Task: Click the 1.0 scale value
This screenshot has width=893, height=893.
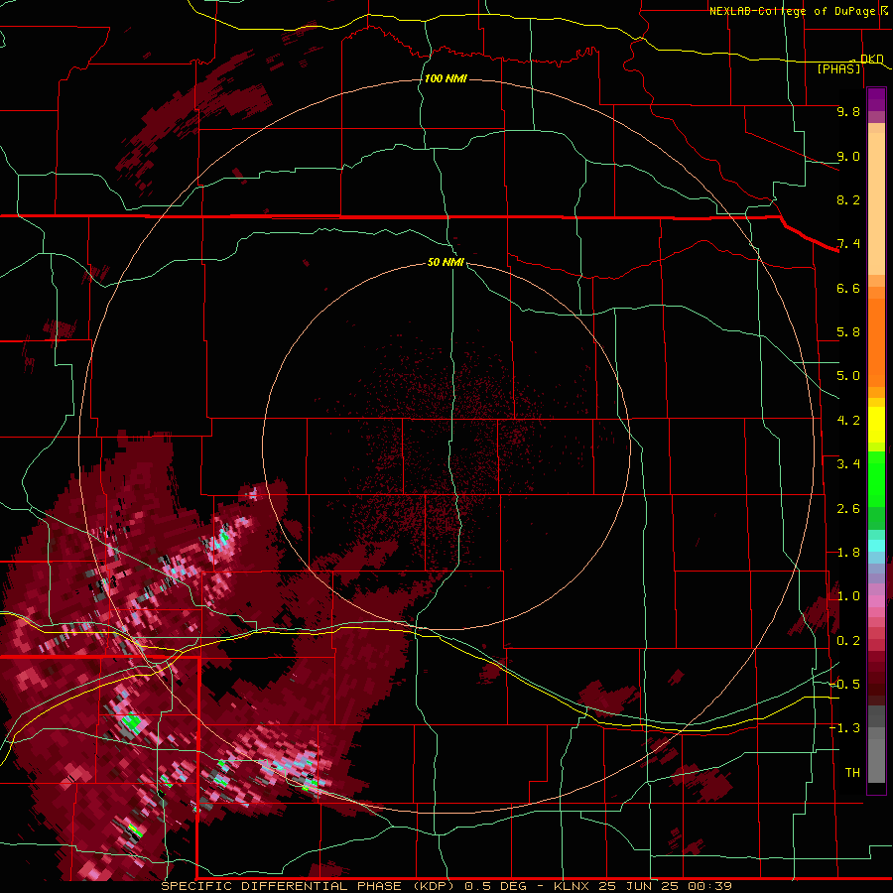Action: pos(848,596)
